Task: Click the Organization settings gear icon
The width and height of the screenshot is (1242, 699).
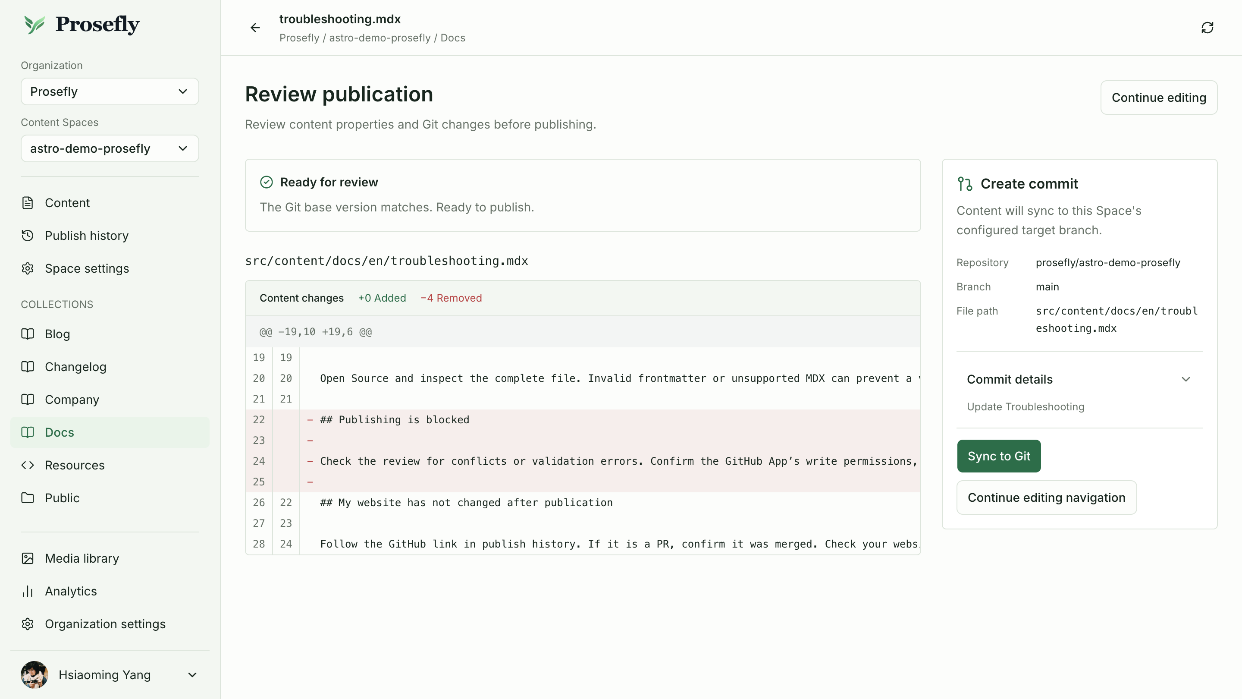Action: [28, 624]
